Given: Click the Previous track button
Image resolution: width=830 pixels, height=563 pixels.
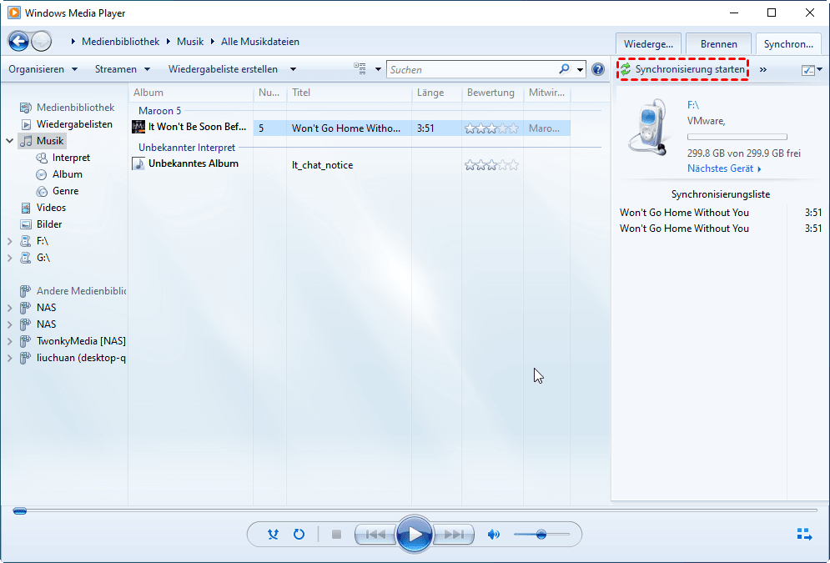Looking at the screenshot, I should coord(375,535).
